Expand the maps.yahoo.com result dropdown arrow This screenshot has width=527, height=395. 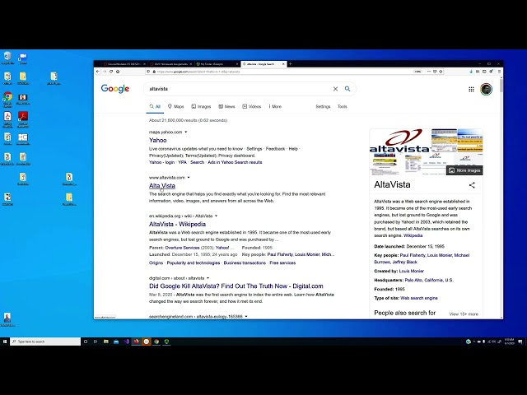tap(186, 132)
